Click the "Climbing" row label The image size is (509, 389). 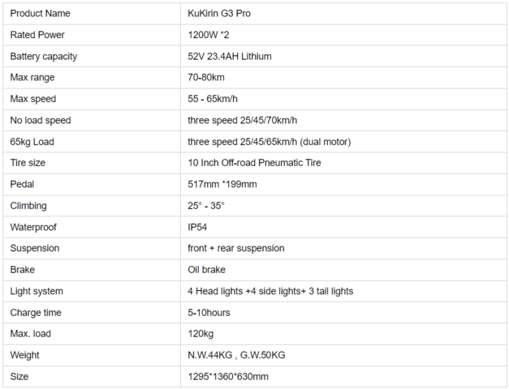click(x=28, y=206)
